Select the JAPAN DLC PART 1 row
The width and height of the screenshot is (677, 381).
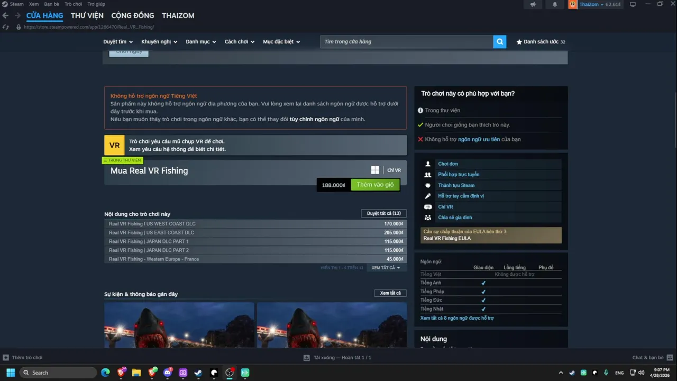point(255,241)
